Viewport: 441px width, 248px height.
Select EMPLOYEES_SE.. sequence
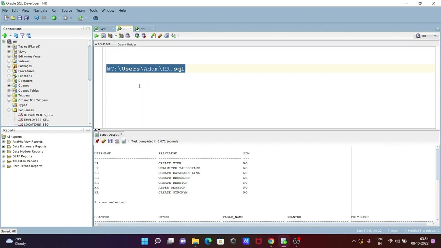coord(36,120)
